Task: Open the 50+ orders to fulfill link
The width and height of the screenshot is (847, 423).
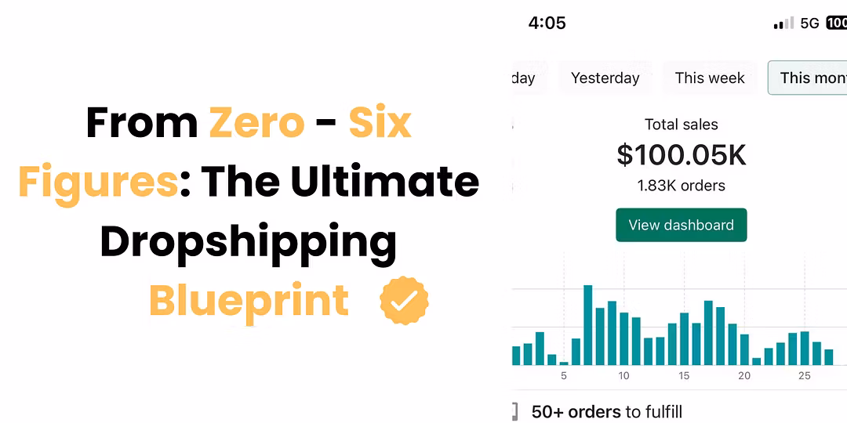Action: click(x=606, y=412)
